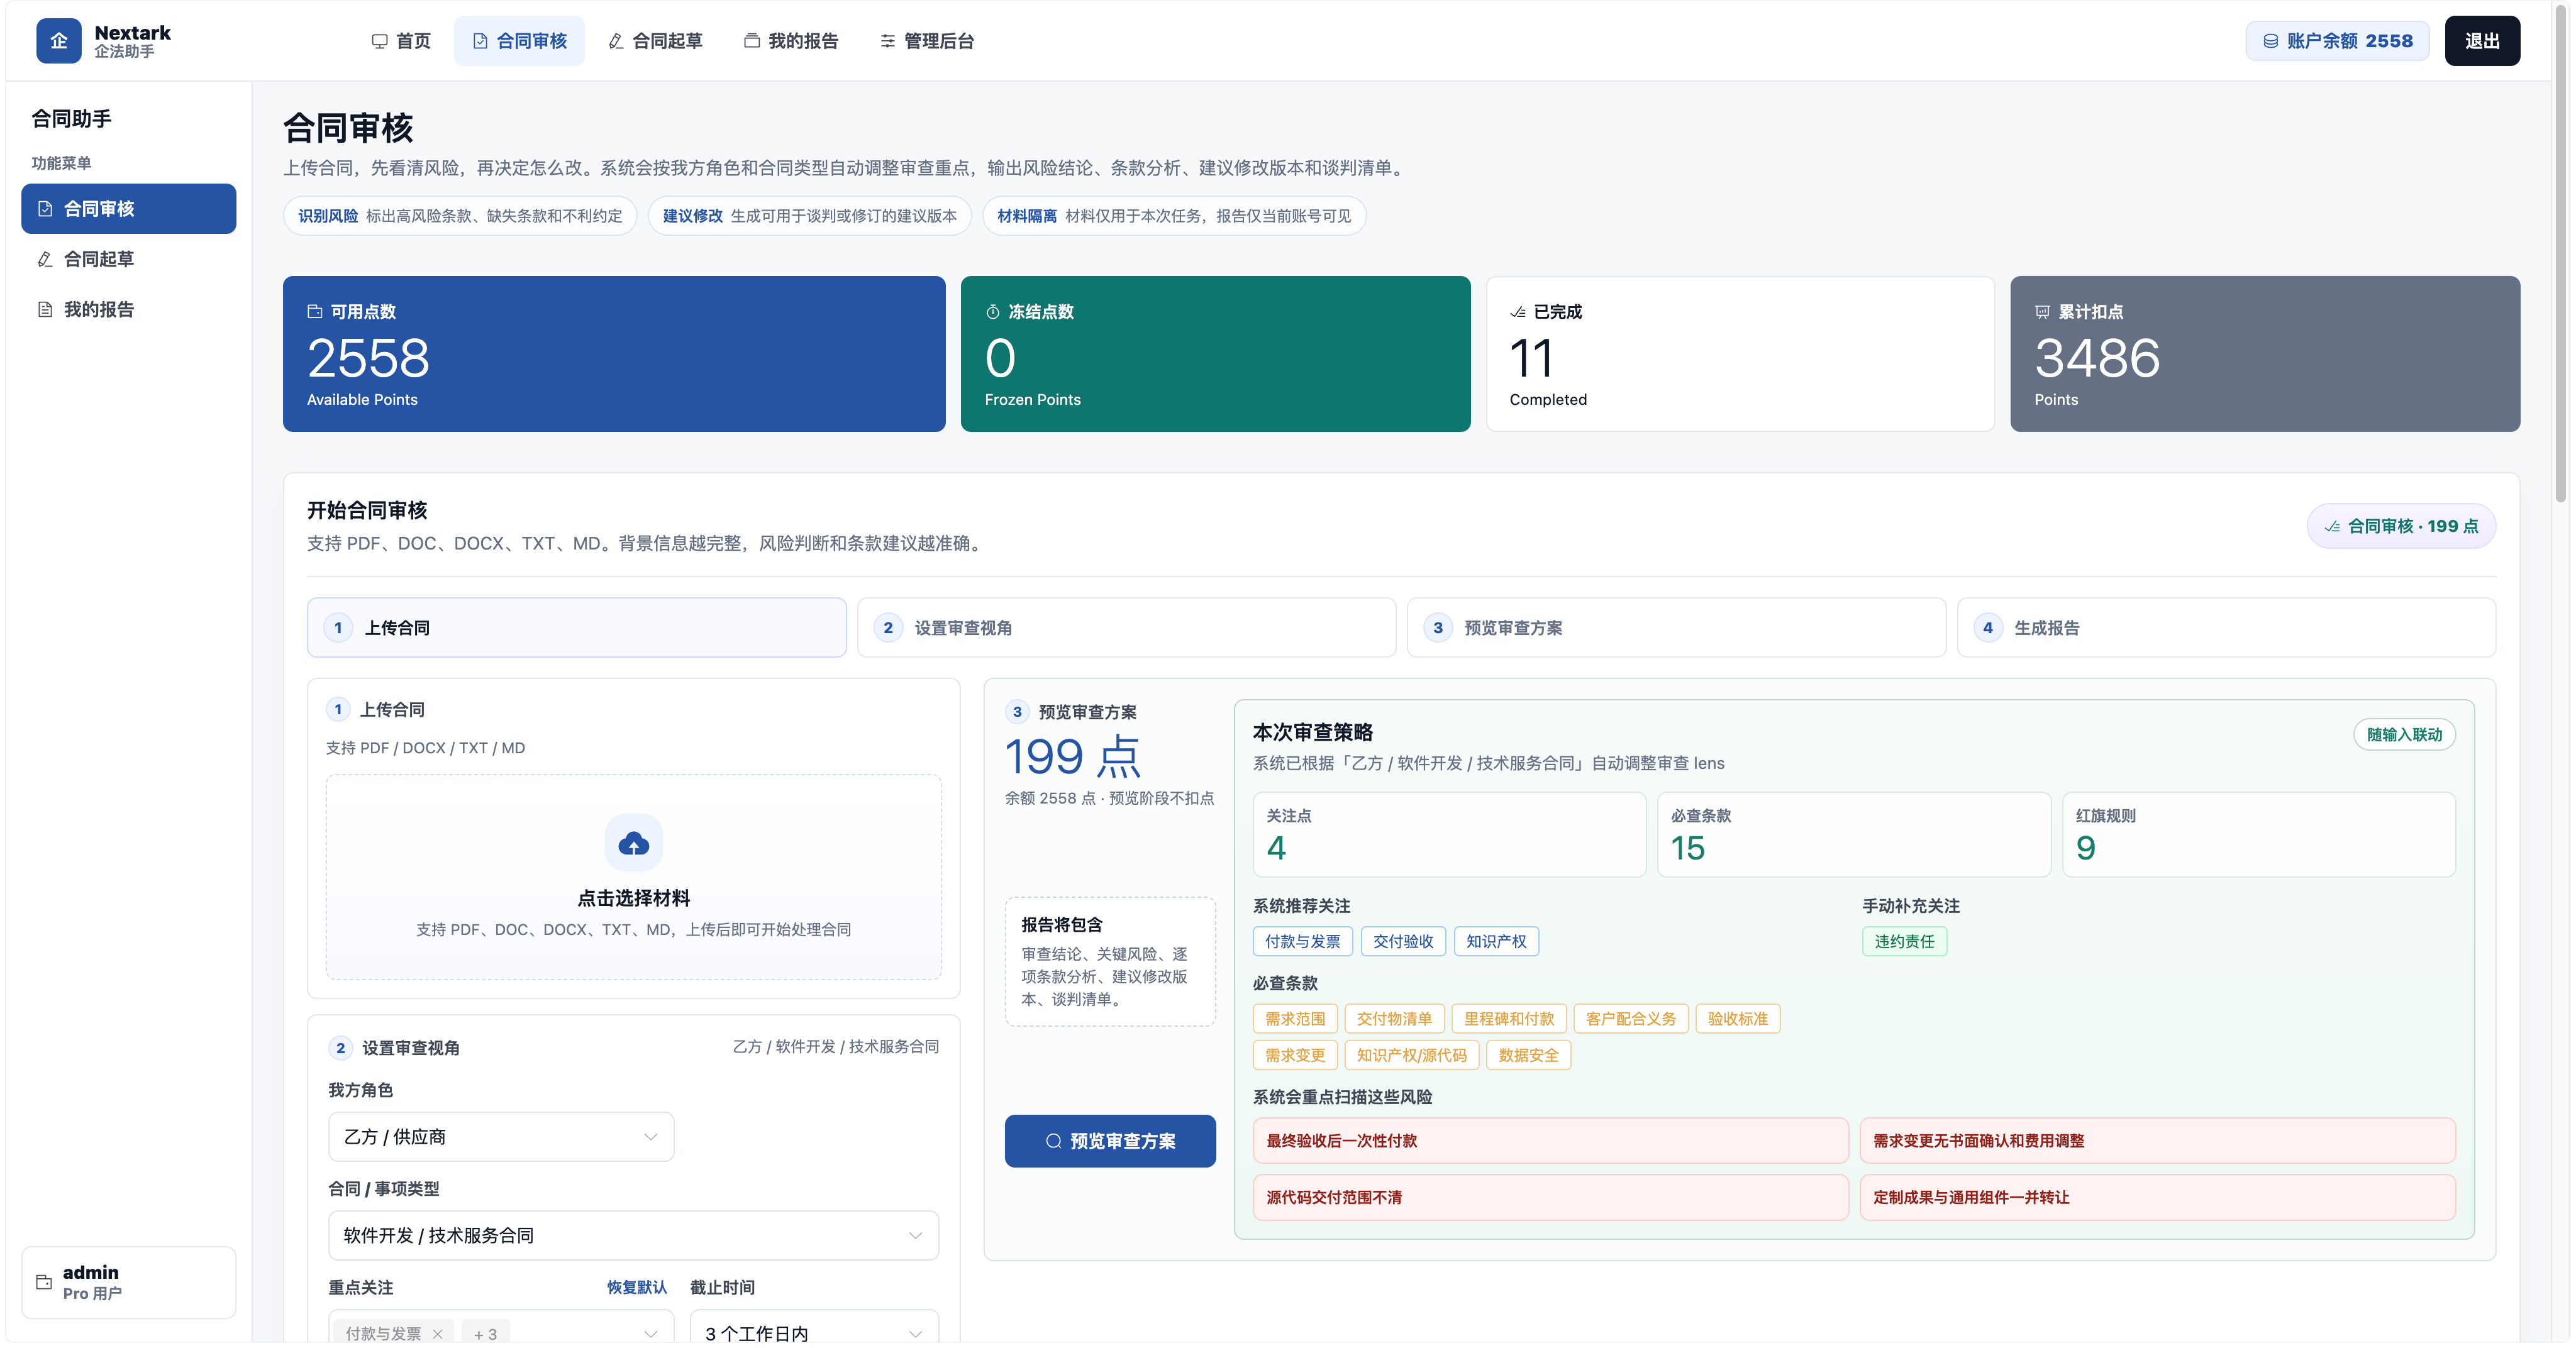Click the 随输入联动 badge
The height and width of the screenshot is (1348, 2576).
tap(2404, 735)
